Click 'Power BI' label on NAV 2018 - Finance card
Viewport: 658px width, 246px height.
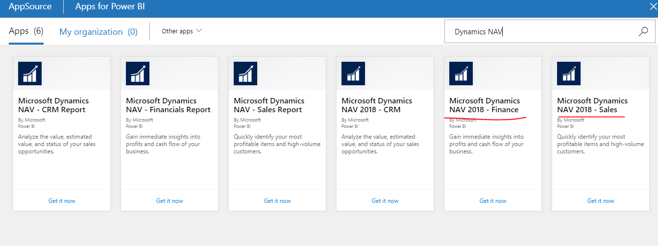(458, 126)
